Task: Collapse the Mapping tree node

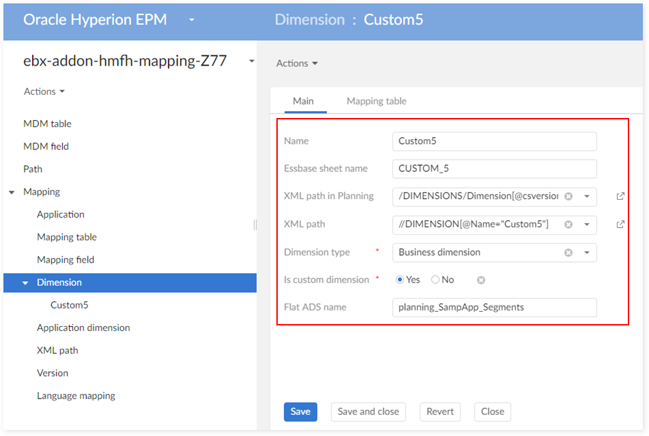Action: pos(12,192)
